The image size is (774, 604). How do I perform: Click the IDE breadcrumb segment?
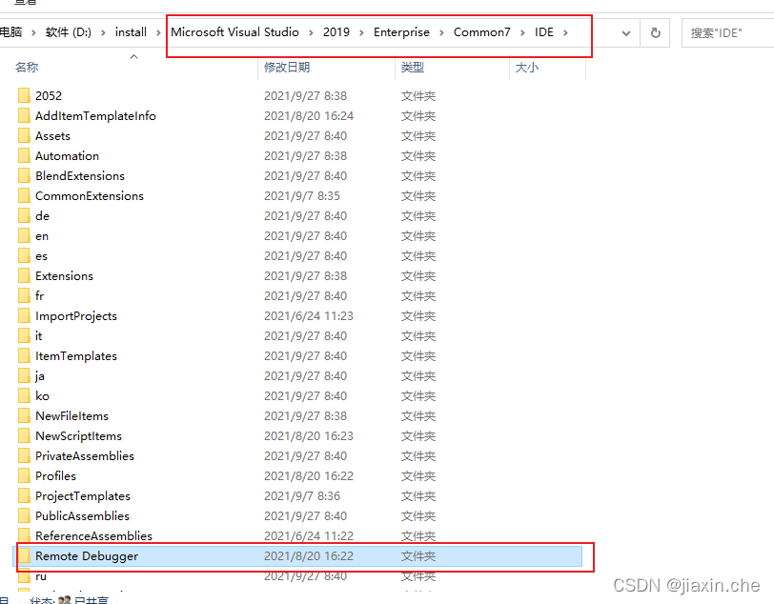[544, 32]
